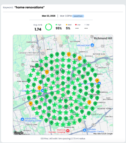The width and height of the screenshot is (126, 143).
Task: Click the PATTERSON map label
Action: pos(75,41)
